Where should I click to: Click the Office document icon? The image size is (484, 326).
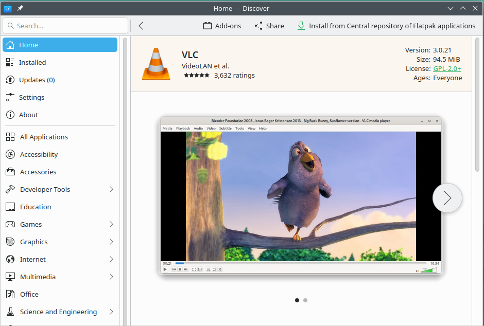coord(10,294)
